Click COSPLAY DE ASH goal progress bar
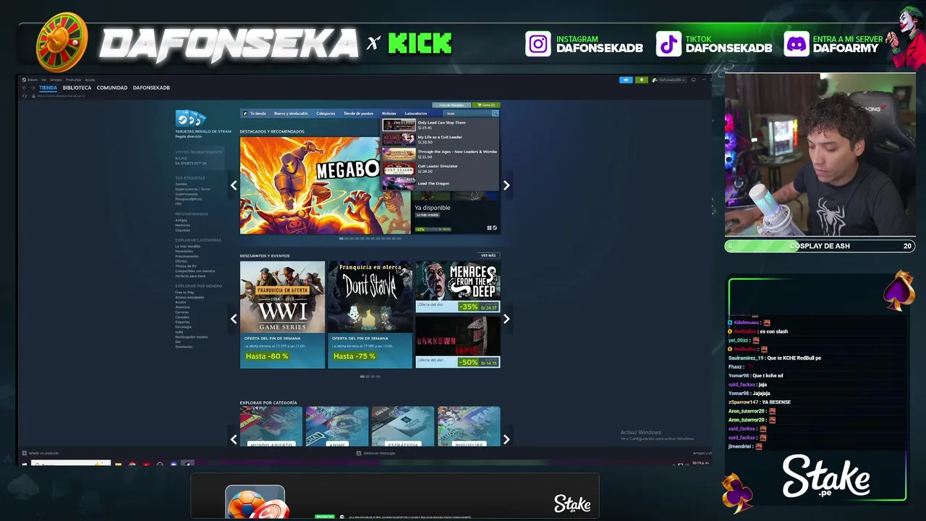Viewport: 926px width, 521px height. point(820,246)
